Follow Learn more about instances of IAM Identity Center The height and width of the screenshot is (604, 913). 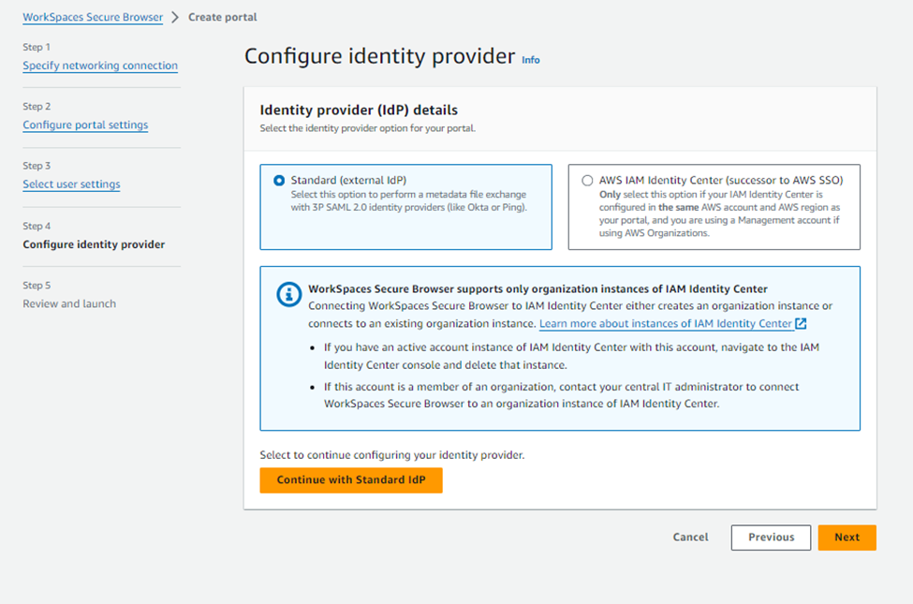pyautogui.click(x=666, y=323)
